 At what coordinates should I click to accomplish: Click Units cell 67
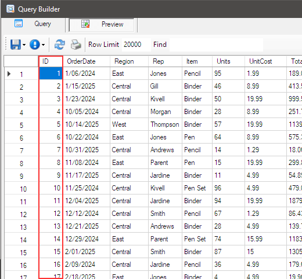coord(228,214)
